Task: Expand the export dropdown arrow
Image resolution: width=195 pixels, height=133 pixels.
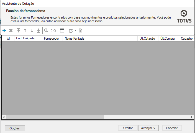Action: pyautogui.click(x=75, y=30)
